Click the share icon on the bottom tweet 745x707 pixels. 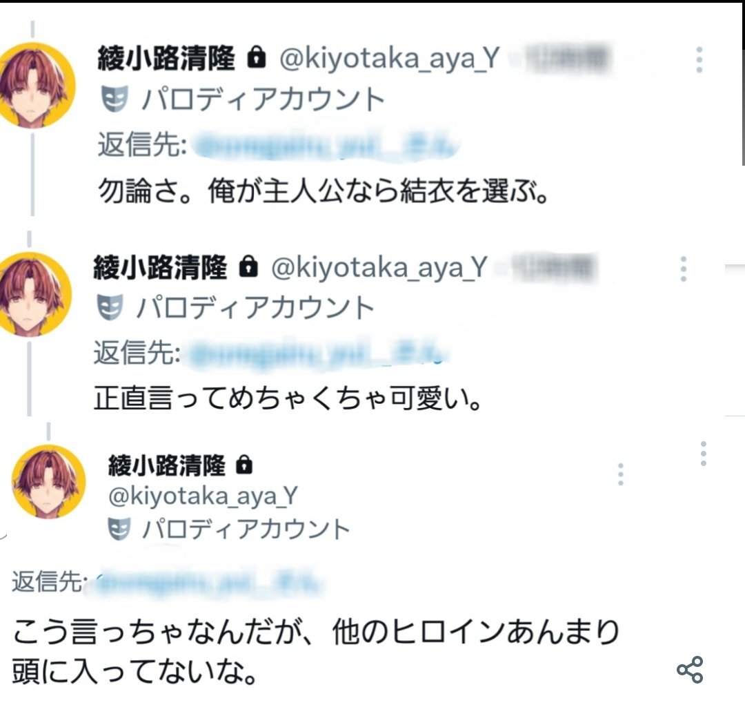tap(689, 669)
